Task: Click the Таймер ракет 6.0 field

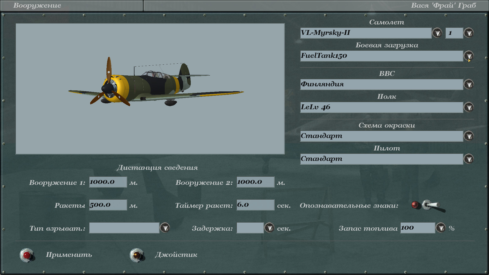Action: pyautogui.click(x=255, y=205)
